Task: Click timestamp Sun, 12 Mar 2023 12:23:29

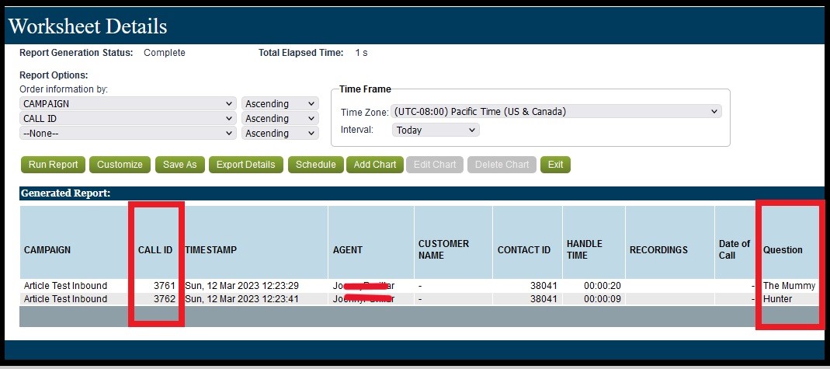Action: coord(241,286)
